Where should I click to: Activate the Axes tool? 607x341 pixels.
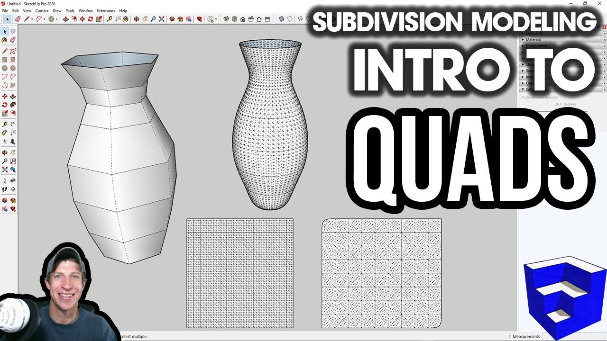[x=5, y=141]
